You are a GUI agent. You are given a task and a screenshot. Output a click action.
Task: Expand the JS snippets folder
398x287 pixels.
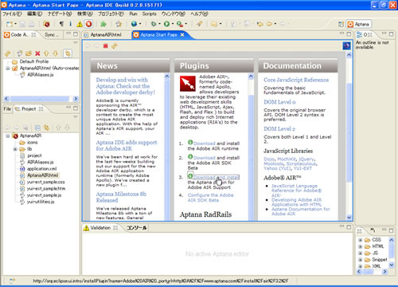click(x=361, y=254)
